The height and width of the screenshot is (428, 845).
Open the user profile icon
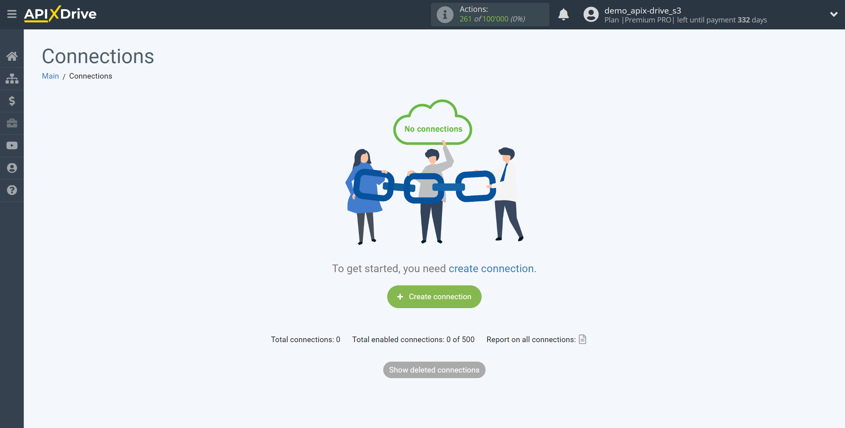(590, 15)
